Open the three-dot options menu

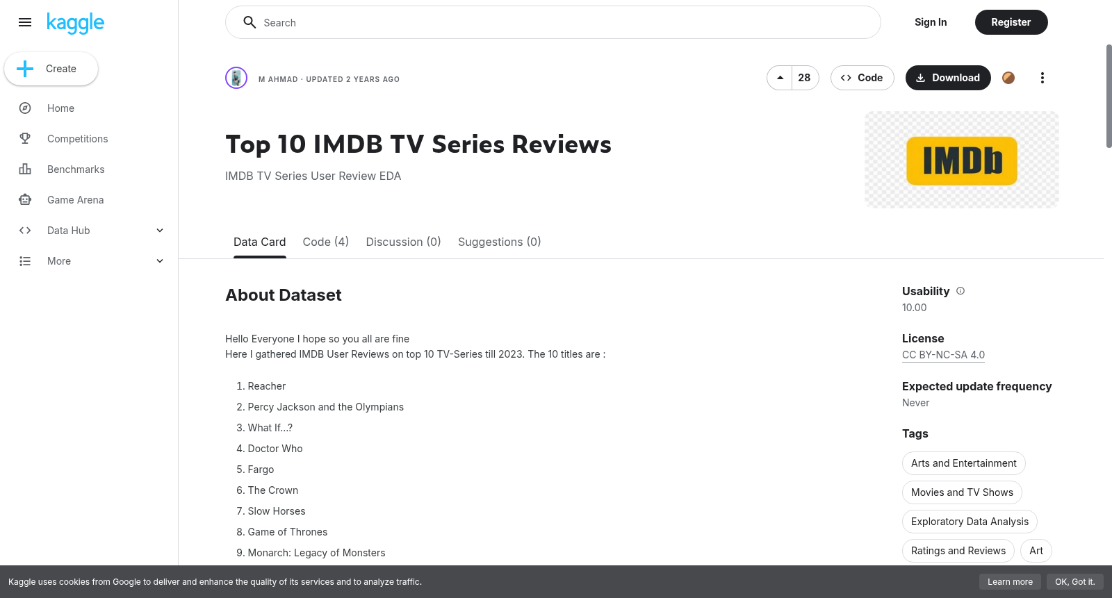pos(1042,78)
